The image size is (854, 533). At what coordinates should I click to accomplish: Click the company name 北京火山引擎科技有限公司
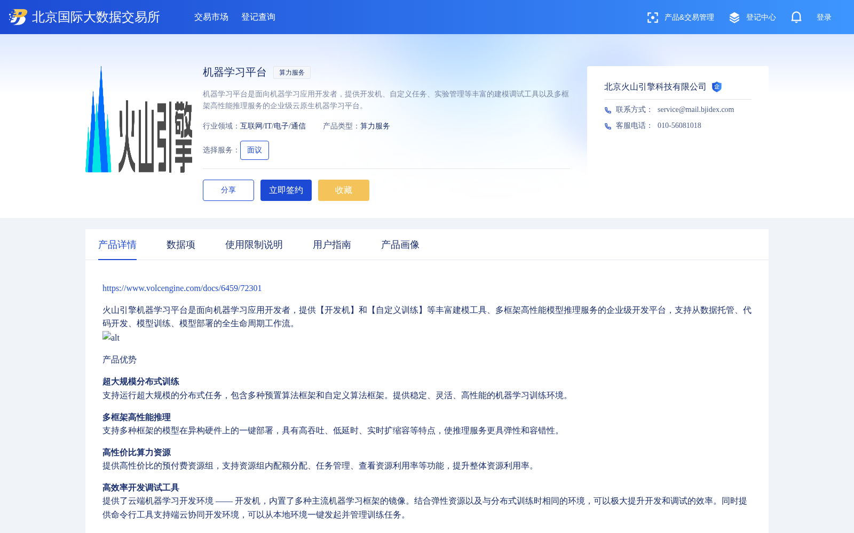point(655,87)
